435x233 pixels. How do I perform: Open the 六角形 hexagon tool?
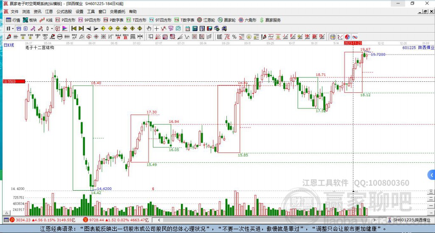coord(248,20)
